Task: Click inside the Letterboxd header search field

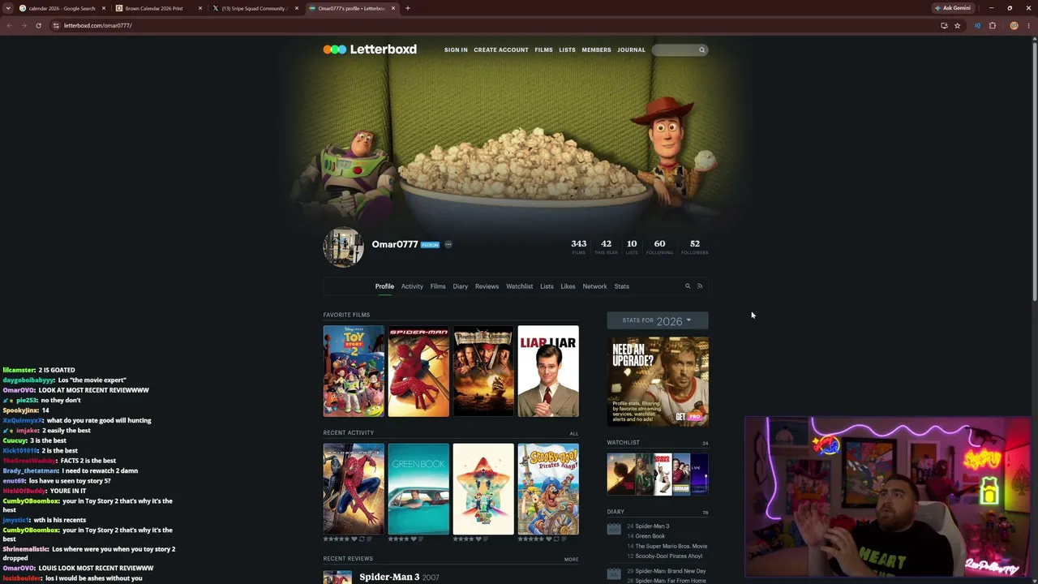Action: pyautogui.click(x=680, y=50)
